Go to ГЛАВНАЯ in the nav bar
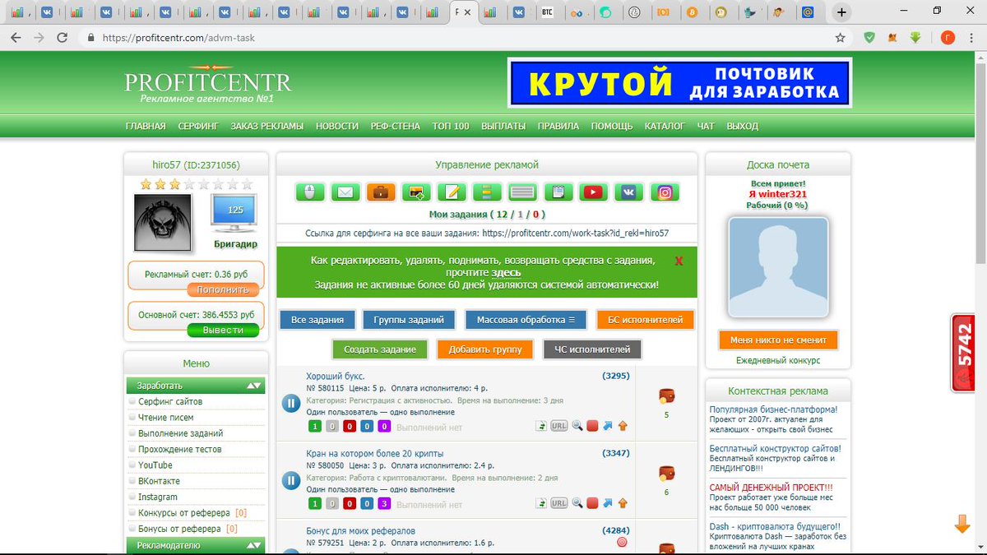 (x=146, y=126)
